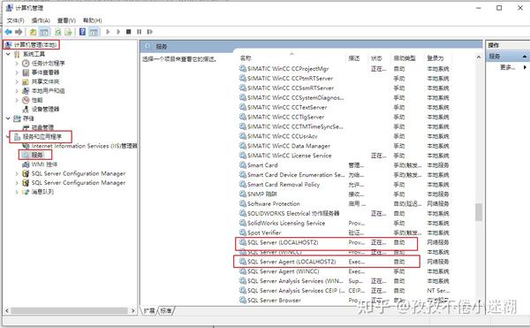
Task: Expand the 共享文件夹 node arrow
Action: point(17,81)
